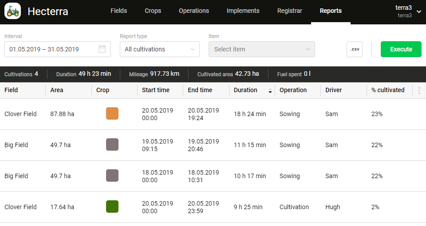The width and height of the screenshot is (426, 226).
Task: Select gray crop swatch in 19.05.2019 row
Action: tap(112, 145)
